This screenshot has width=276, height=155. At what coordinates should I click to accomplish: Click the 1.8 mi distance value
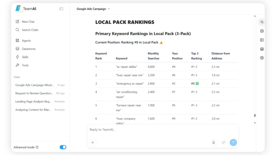(215, 75)
